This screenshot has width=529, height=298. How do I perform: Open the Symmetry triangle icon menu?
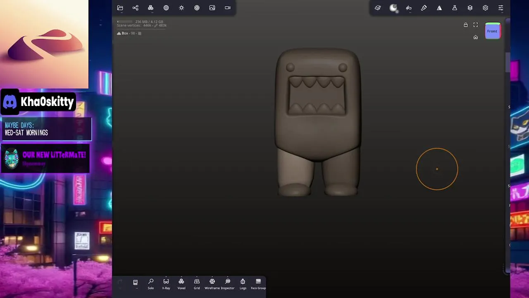click(439, 8)
